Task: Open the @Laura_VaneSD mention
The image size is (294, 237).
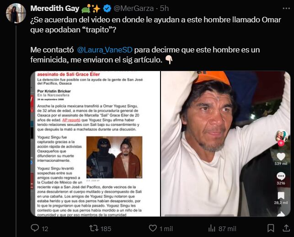Action: [105, 50]
